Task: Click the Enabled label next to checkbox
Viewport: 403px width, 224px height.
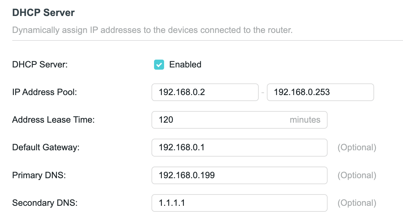Action: click(185, 65)
